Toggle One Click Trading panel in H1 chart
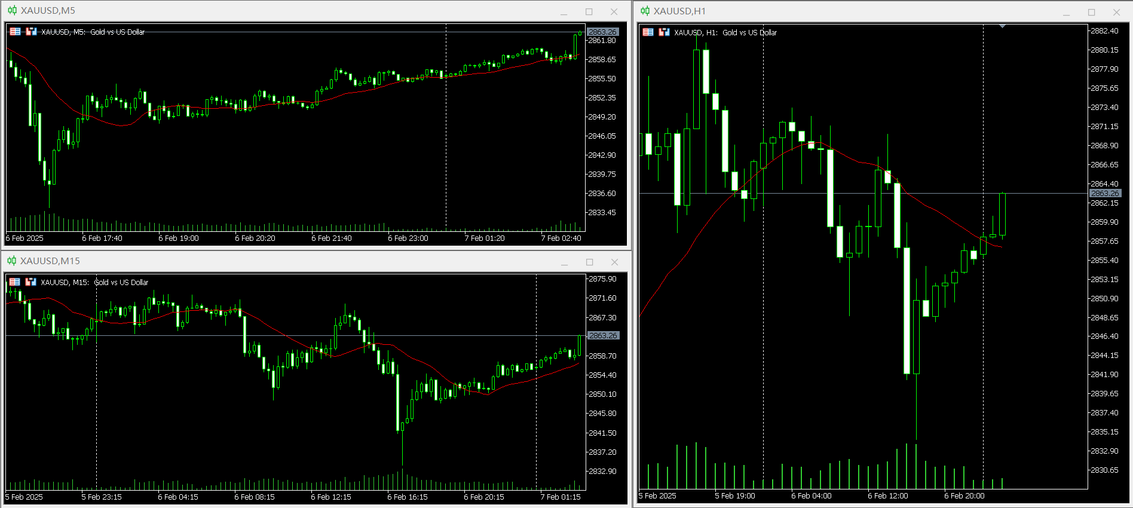This screenshot has width=1133, height=508. point(664,32)
